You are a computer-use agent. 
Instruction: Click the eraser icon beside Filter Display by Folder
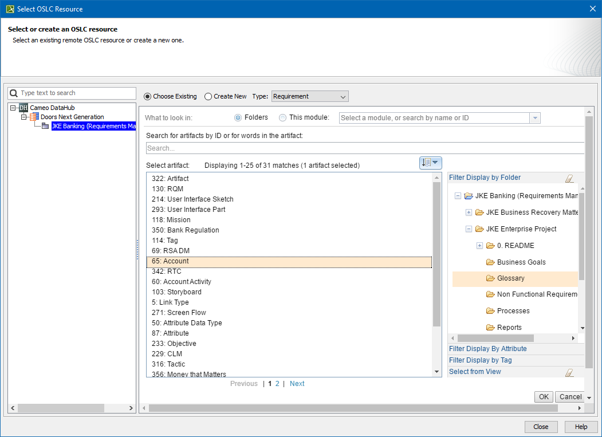pos(569,178)
